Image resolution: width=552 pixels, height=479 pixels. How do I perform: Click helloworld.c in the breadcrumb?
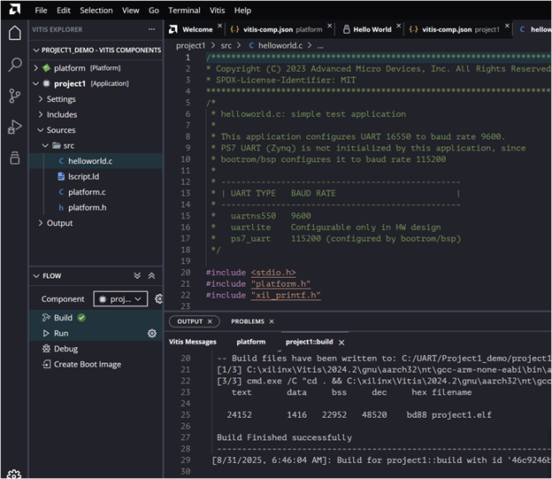pyautogui.click(x=280, y=45)
